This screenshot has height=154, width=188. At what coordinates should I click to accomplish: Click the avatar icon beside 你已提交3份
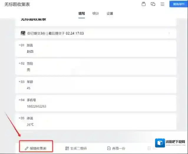pyautogui.click(x=23, y=33)
